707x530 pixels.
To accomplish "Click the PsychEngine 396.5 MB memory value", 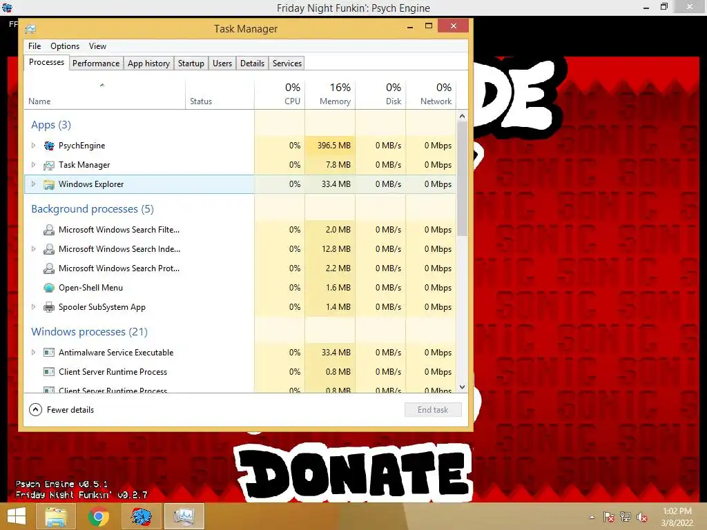I will click(x=333, y=146).
